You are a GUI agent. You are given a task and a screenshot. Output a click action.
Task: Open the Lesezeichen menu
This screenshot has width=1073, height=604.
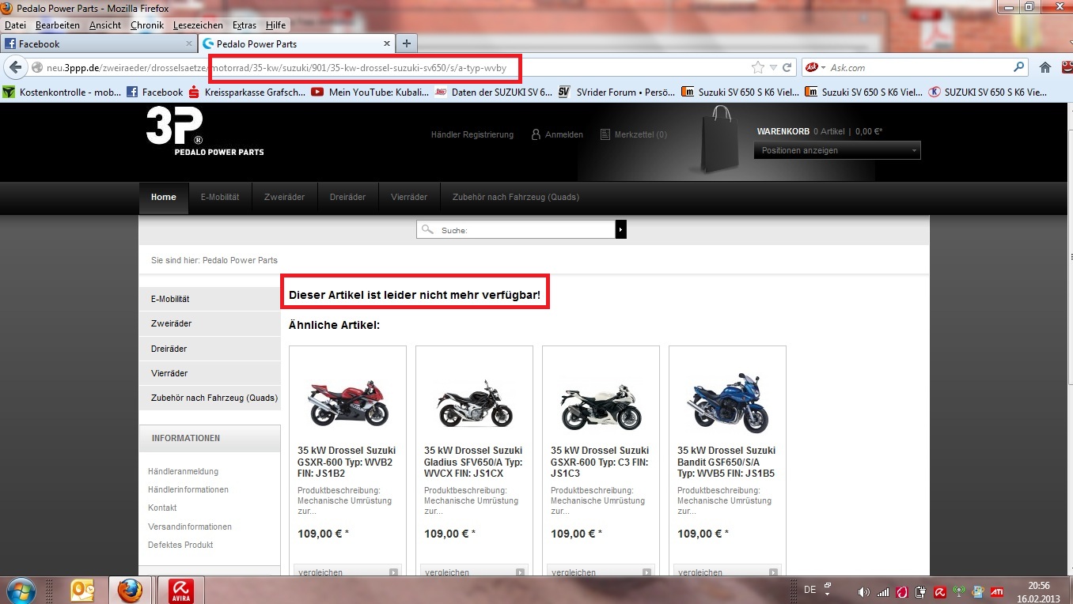tap(198, 25)
